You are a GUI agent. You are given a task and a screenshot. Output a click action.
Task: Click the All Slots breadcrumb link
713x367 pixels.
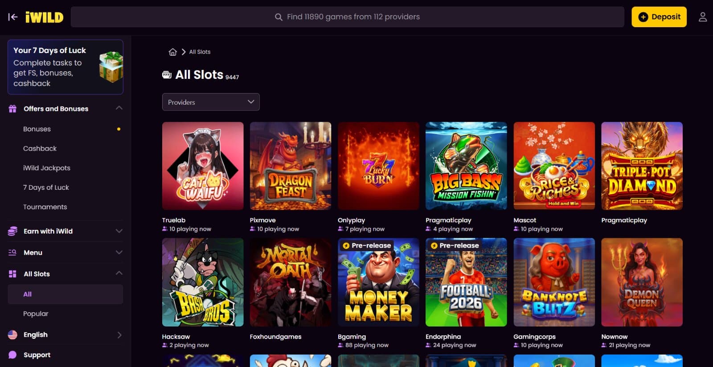click(x=200, y=52)
